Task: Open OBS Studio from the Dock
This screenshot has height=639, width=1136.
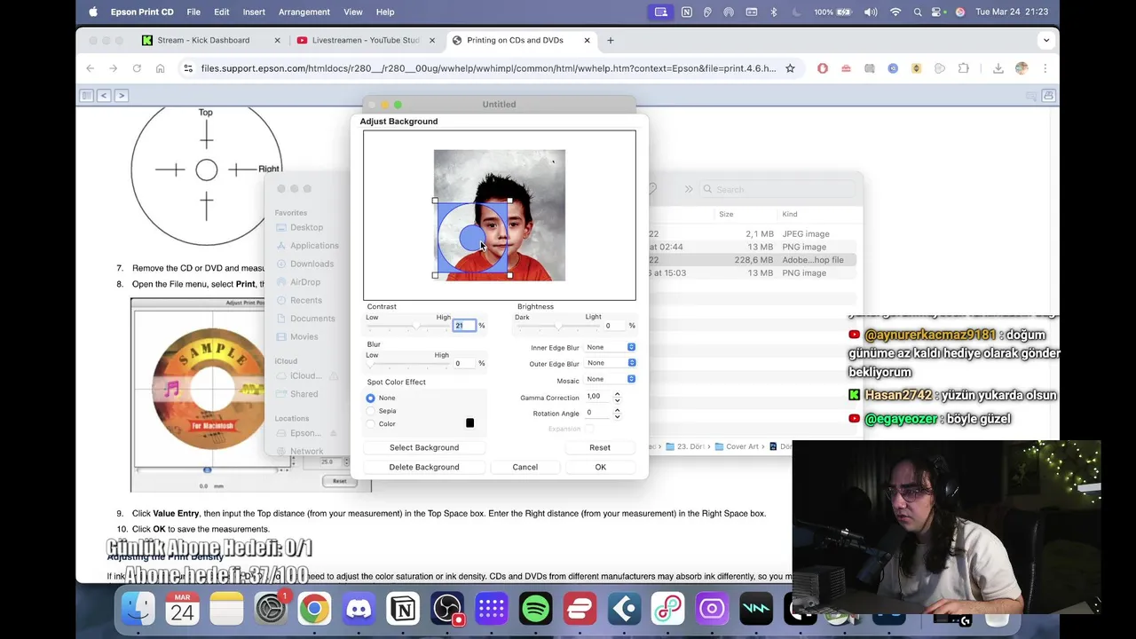Action: [x=447, y=609]
